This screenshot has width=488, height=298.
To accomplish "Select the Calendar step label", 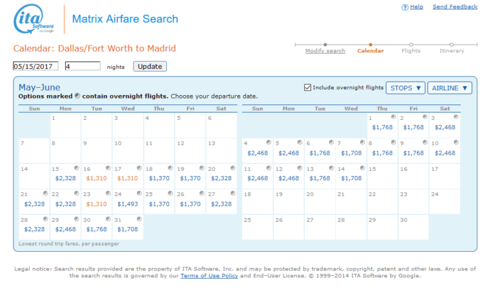I will point(370,51).
